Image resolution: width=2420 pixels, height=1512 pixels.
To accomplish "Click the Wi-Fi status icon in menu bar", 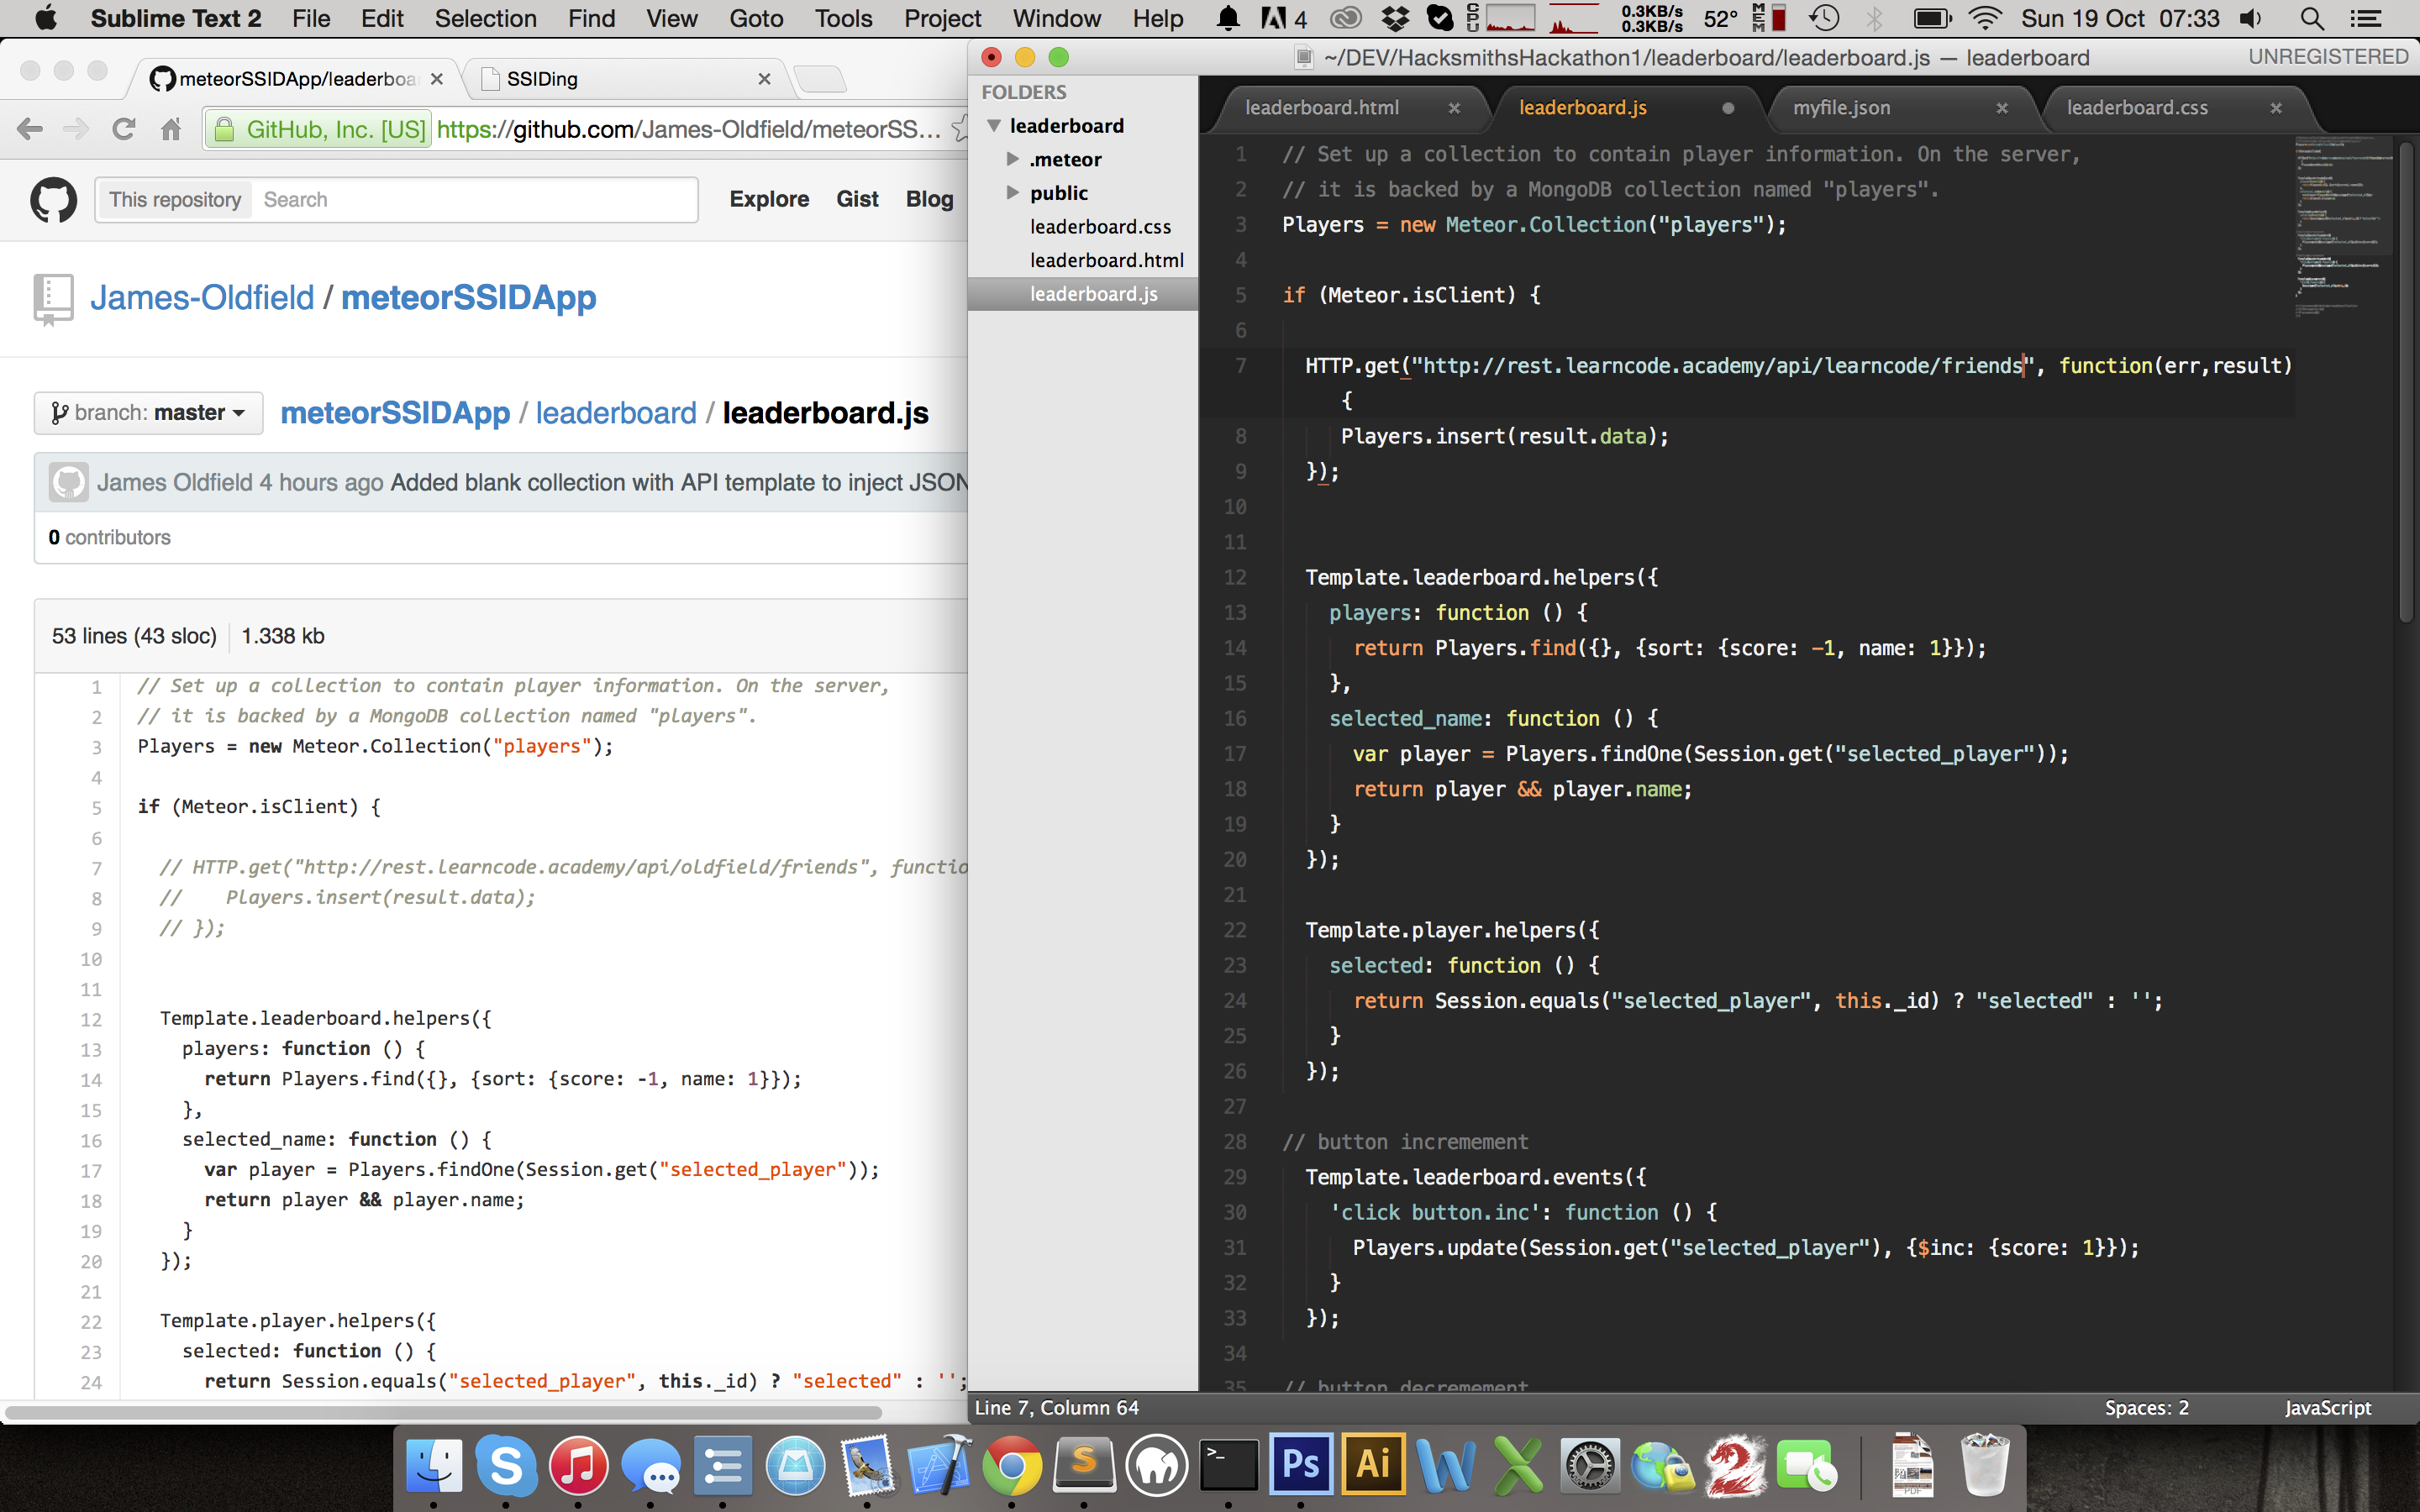I will pyautogui.click(x=1984, y=18).
